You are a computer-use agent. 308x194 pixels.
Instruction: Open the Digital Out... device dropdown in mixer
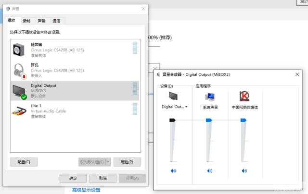(x=186, y=107)
